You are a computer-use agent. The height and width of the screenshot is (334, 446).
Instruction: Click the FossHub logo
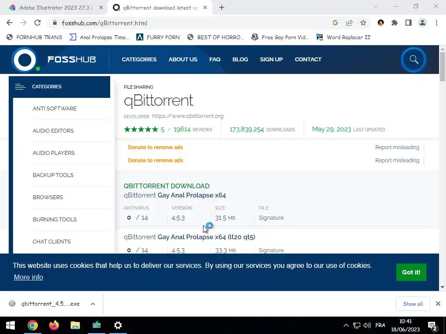[54, 59]
